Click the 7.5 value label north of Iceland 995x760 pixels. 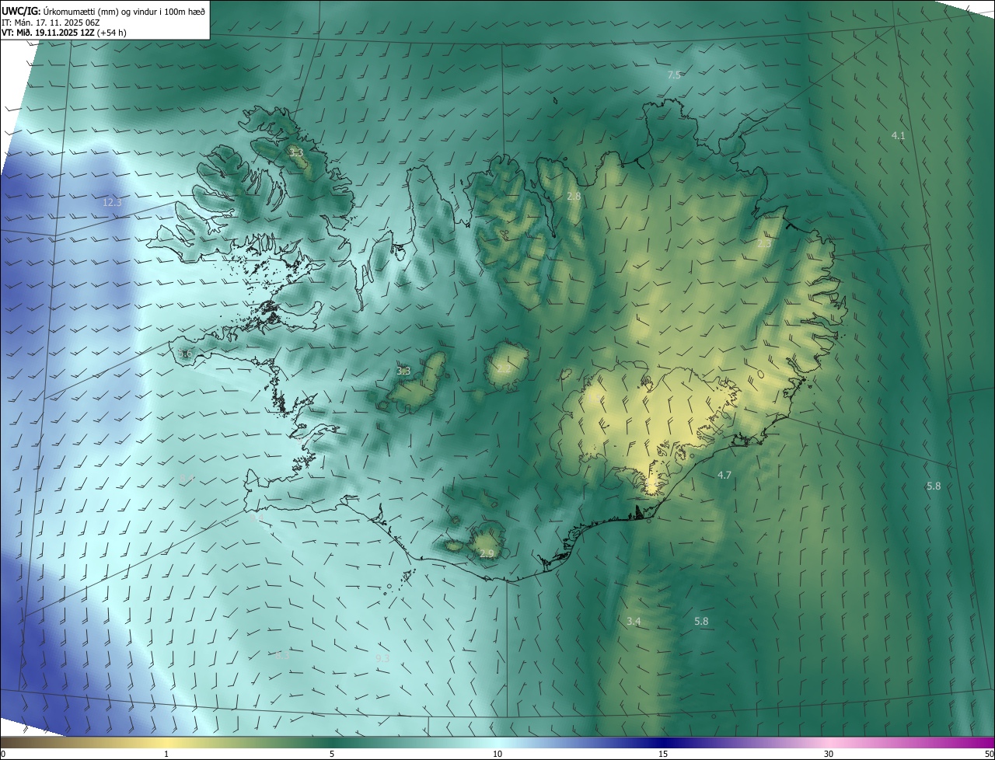674,75
